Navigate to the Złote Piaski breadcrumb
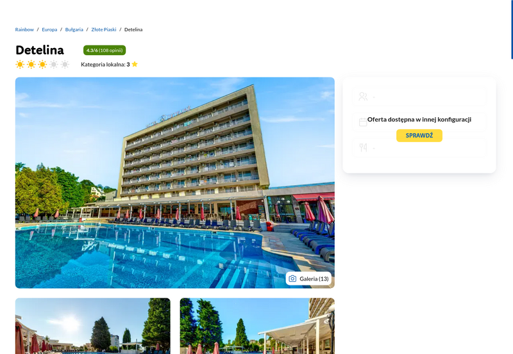This screenshot has height=354, width=513. [x=104, y=29]
